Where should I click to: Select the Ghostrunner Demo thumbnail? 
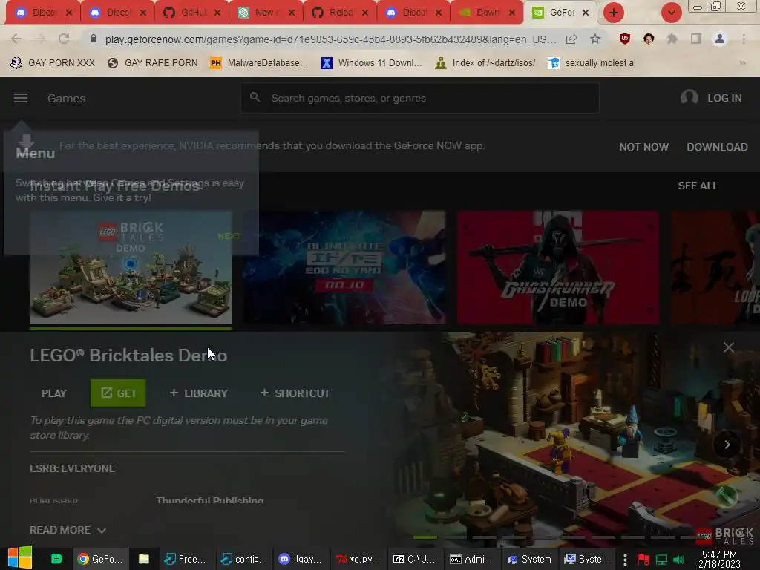(558, 267)
